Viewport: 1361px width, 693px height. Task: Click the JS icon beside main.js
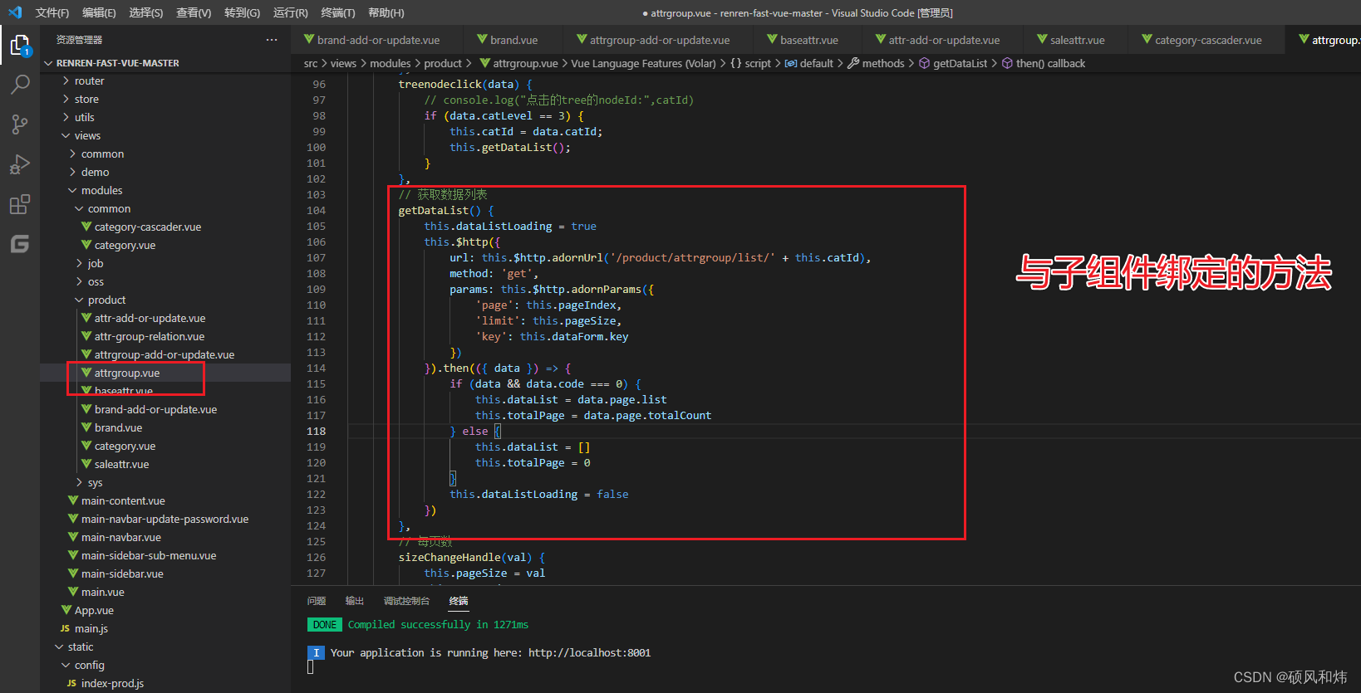click(66, 628)
